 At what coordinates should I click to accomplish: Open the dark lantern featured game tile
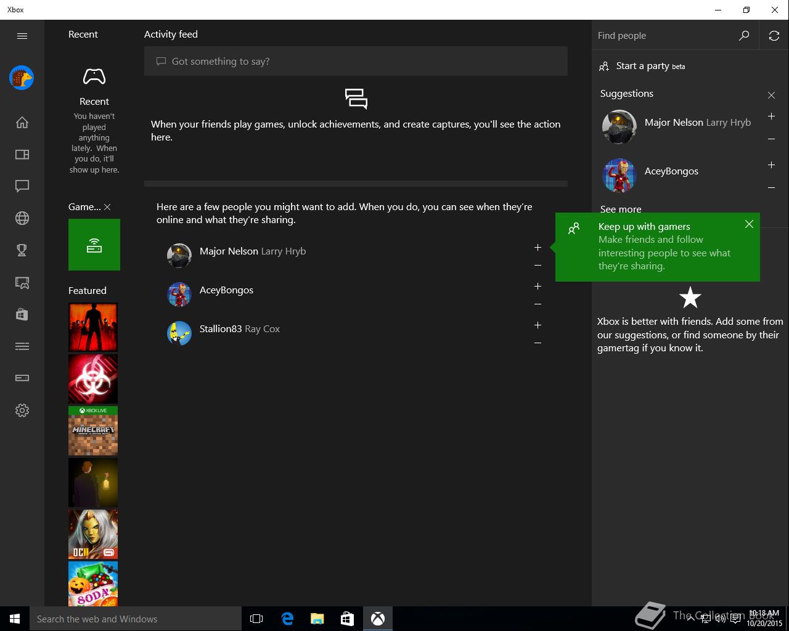(93, 482)
